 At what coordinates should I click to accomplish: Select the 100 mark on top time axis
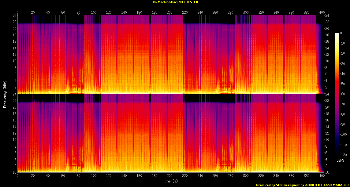94,12
